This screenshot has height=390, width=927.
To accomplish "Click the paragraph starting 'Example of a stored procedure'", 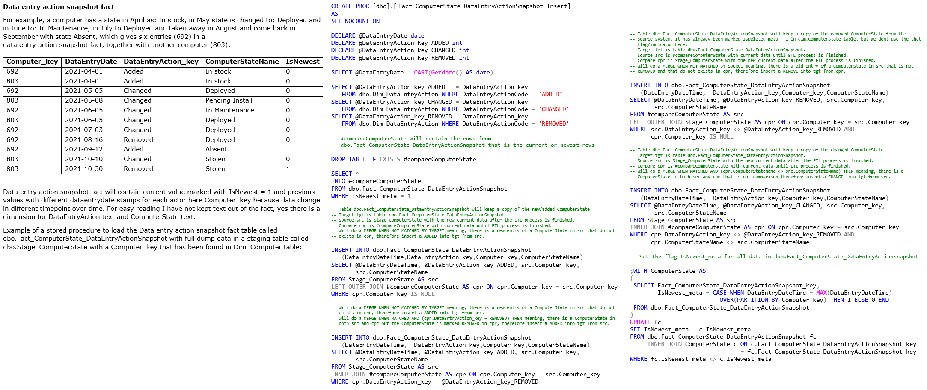I will tap(156, 239).
